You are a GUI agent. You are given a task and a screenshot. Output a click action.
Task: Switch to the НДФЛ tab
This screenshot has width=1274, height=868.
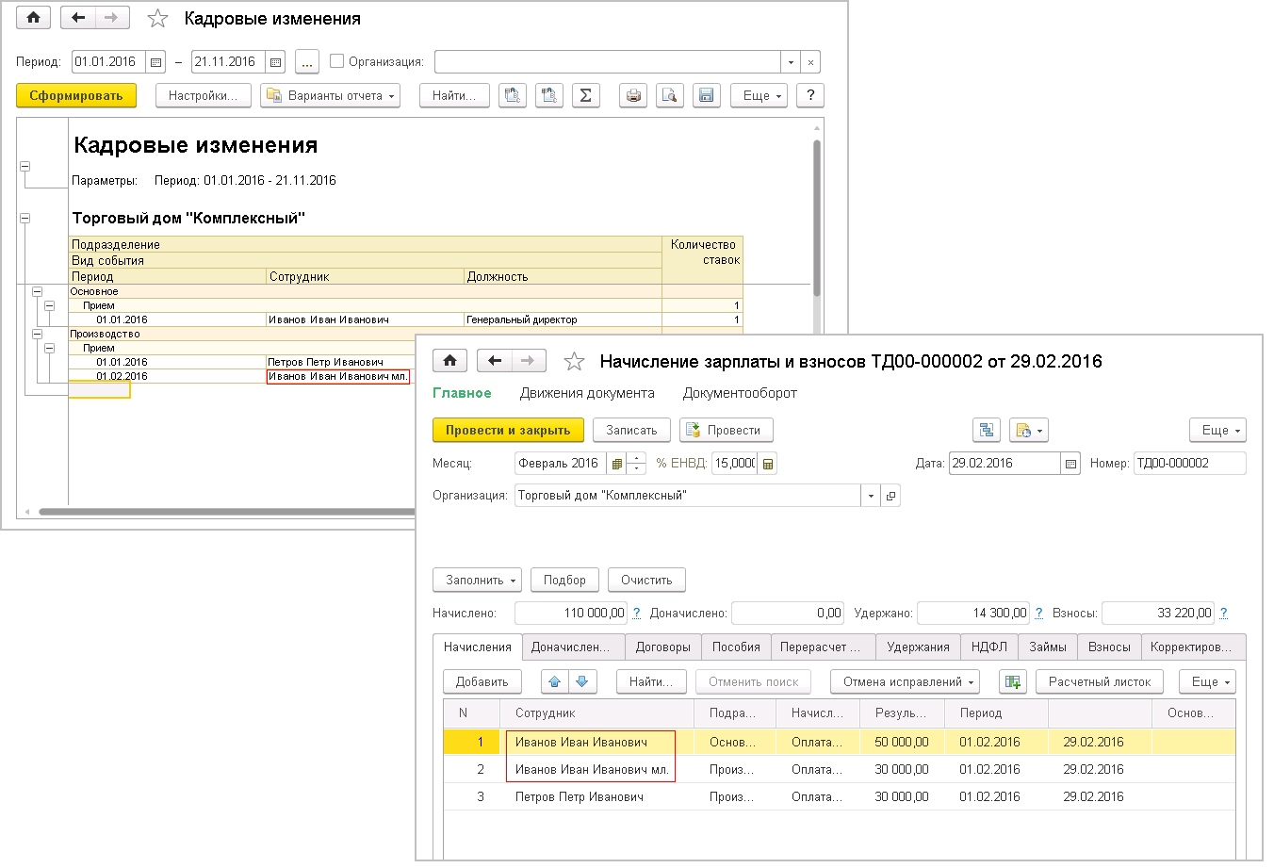pyautogui.click(x=988, y=647)
